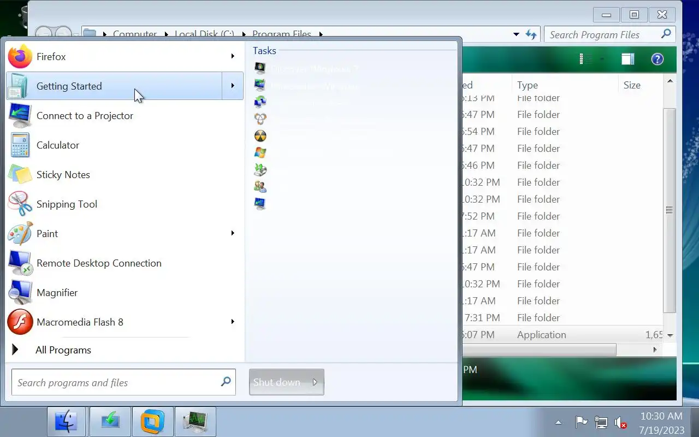Expand the Getting Started submenu arrow

[x=233, y=86]
